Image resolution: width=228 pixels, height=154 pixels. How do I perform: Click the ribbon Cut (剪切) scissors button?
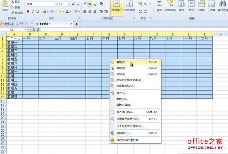tap(16, 2)
